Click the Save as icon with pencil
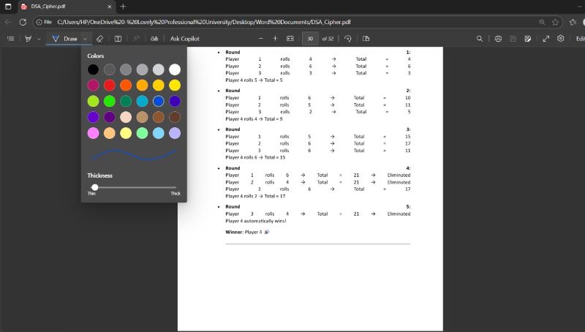Image resolution: width=585 pixels, height=332 pixels. point(527,39)
